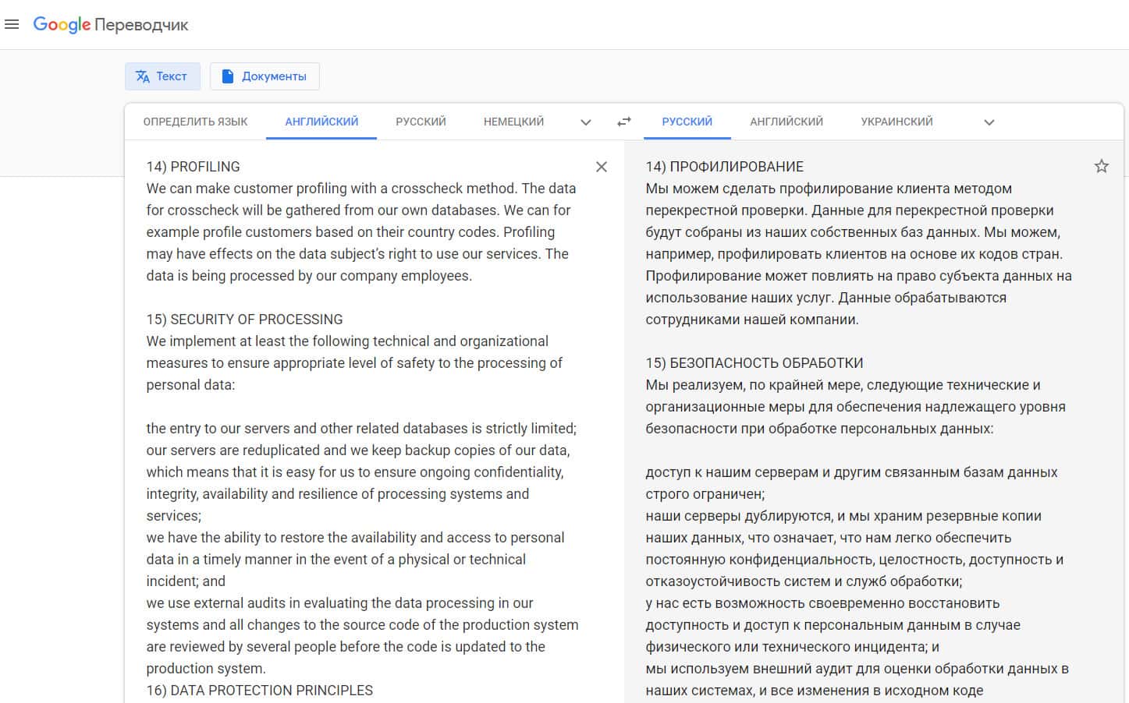Switch to Документы translation mode

pyautogui.click(x=264, y=76)
